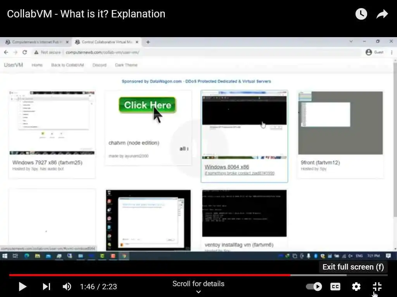
Task: Click the browser forward arrow
Action: point(16,52)
